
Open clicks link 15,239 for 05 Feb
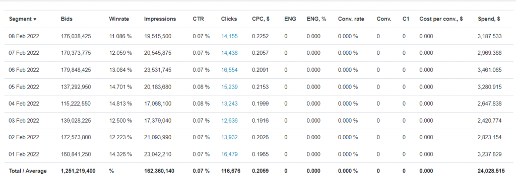[x=229, y=87]
